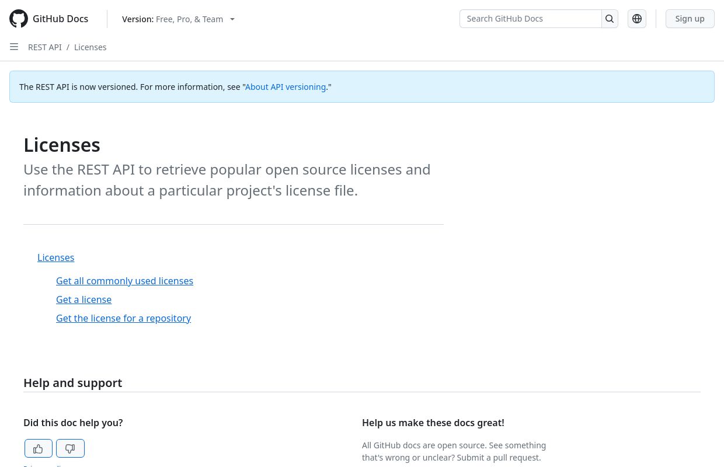Viewport: 724px width, 467px height.
Task: Click Help us make these docs great
Action: [433, 423]
